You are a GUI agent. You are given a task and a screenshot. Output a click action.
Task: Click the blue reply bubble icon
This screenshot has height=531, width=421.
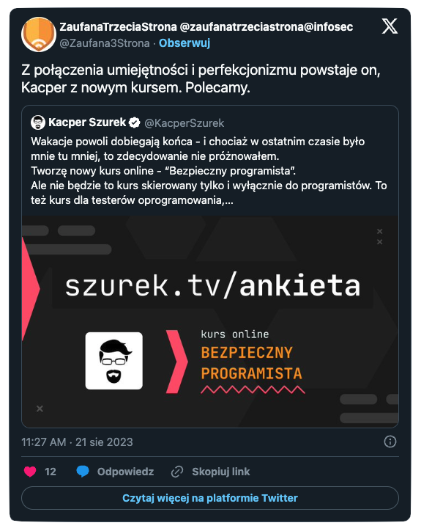point(83,472)
